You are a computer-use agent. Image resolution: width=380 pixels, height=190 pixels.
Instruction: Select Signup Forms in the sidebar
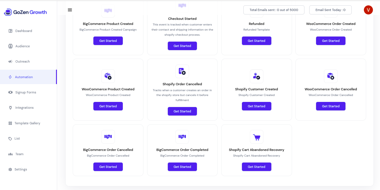(25, 92)
